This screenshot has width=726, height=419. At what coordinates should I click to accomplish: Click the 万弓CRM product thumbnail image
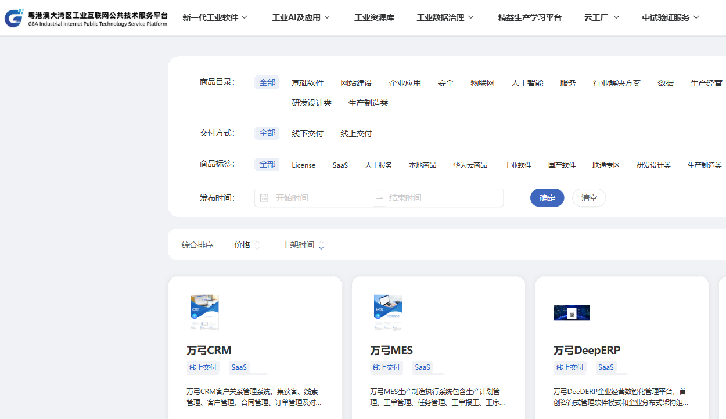(x=204, y=313)
